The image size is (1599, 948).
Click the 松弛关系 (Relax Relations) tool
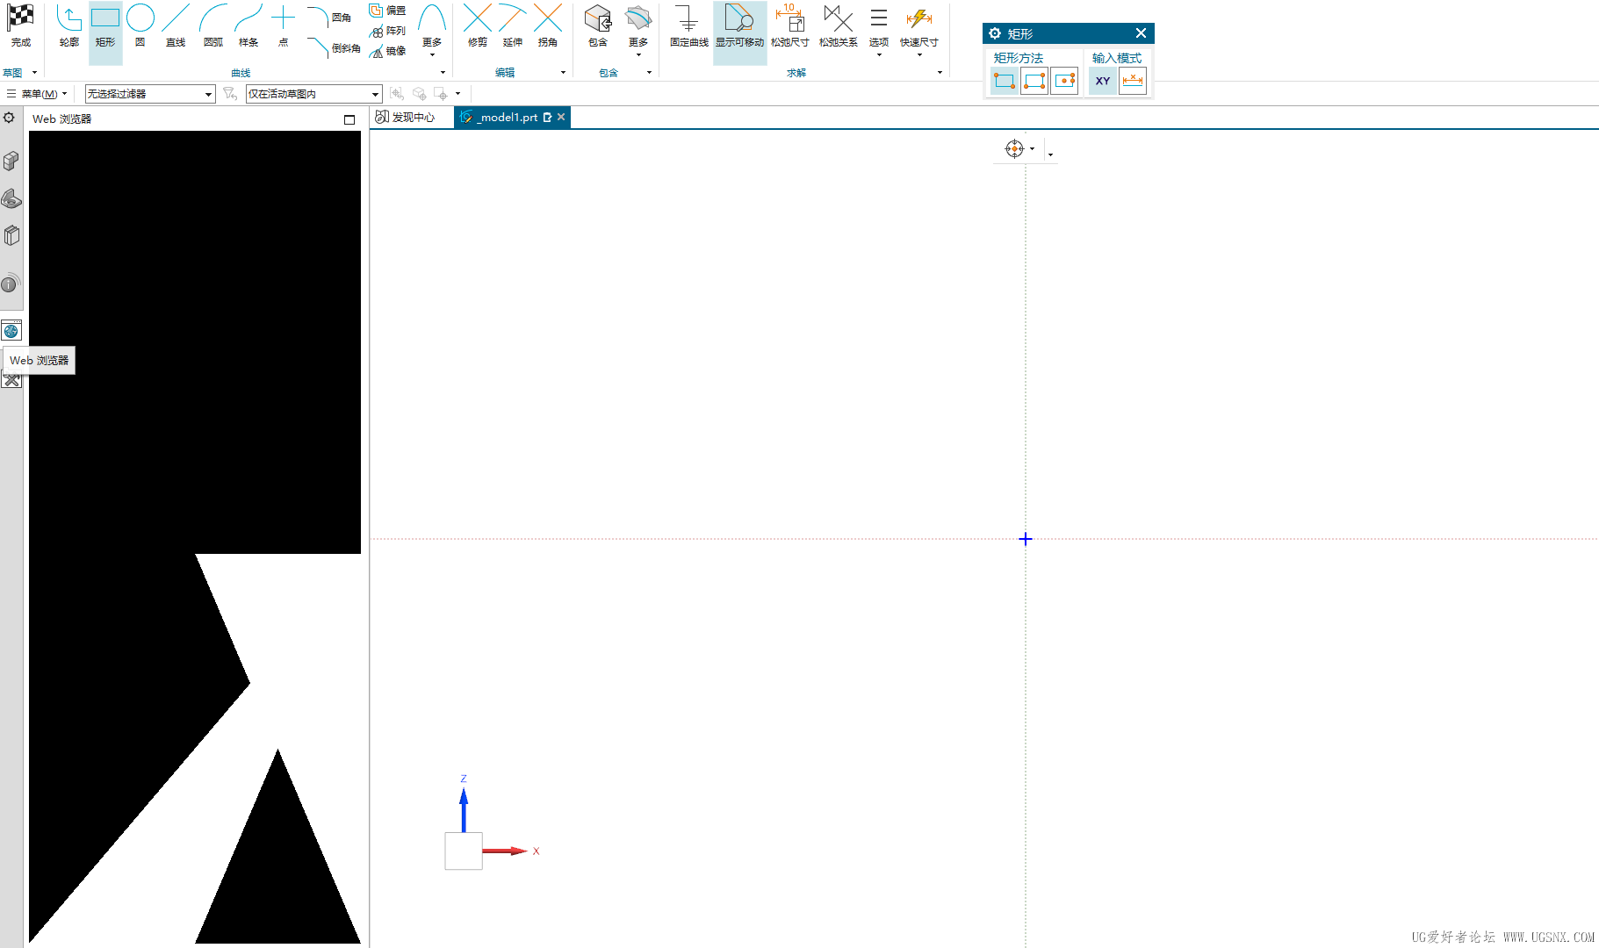(x=838, y=26)
